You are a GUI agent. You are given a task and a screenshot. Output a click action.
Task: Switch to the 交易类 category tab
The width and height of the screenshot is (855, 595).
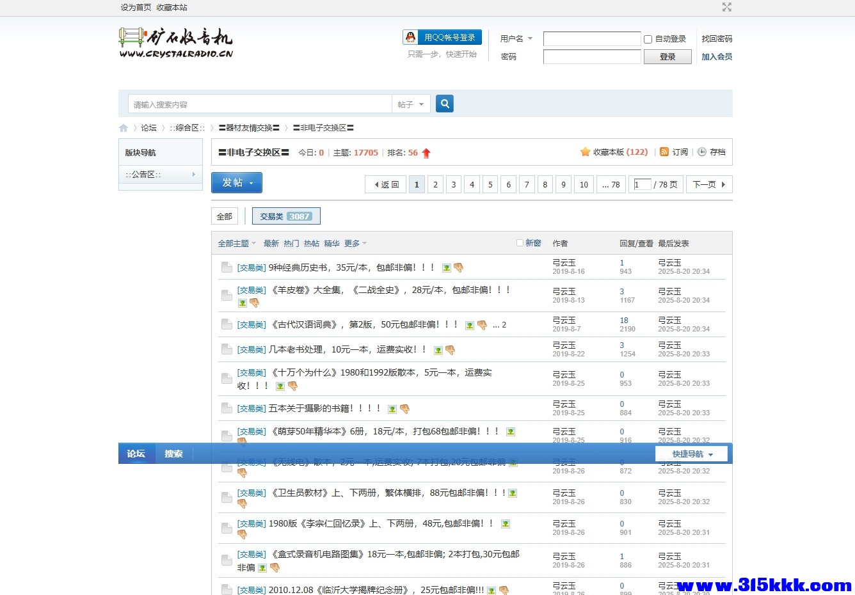click(x=286, y=216)
